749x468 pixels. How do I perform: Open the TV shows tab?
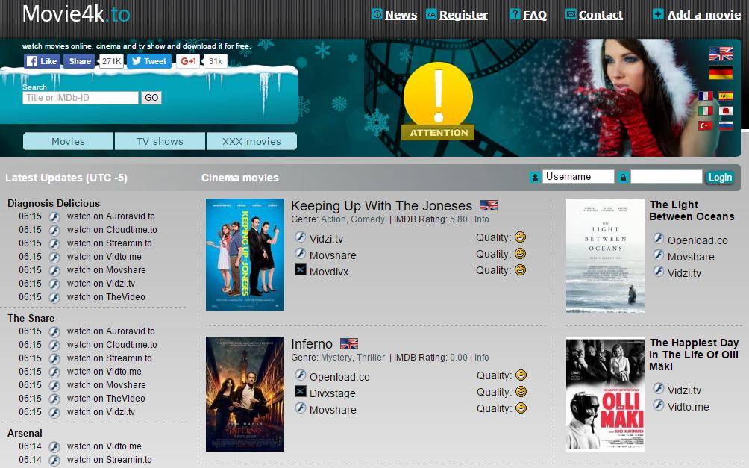(160, 141)
